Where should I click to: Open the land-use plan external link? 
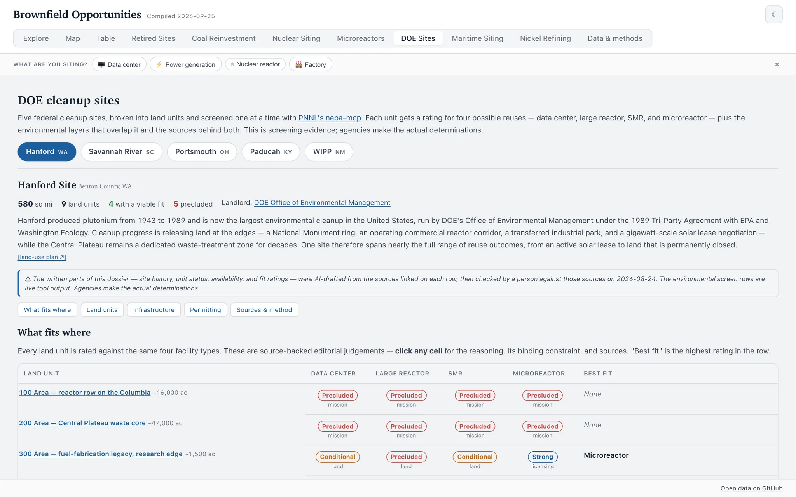42,257
